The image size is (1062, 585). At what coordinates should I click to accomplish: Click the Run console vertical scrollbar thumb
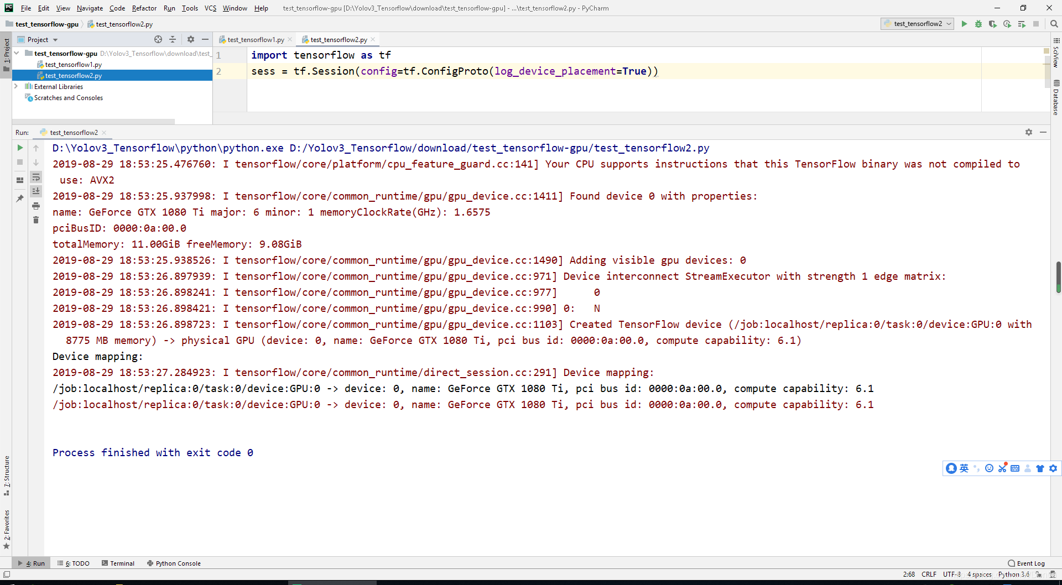click(x=1058, y=278)
